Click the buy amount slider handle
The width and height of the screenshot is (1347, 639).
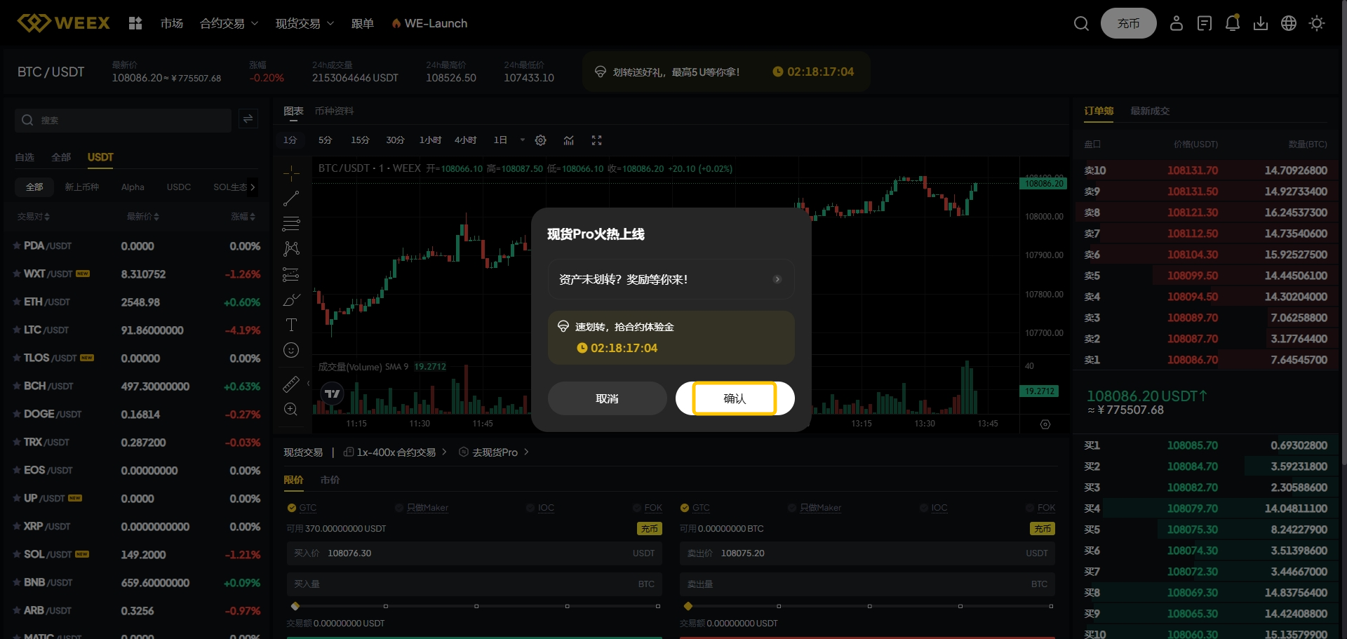click(x=295, y=606)
